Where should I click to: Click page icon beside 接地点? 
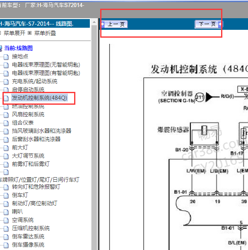coord(6,57)
